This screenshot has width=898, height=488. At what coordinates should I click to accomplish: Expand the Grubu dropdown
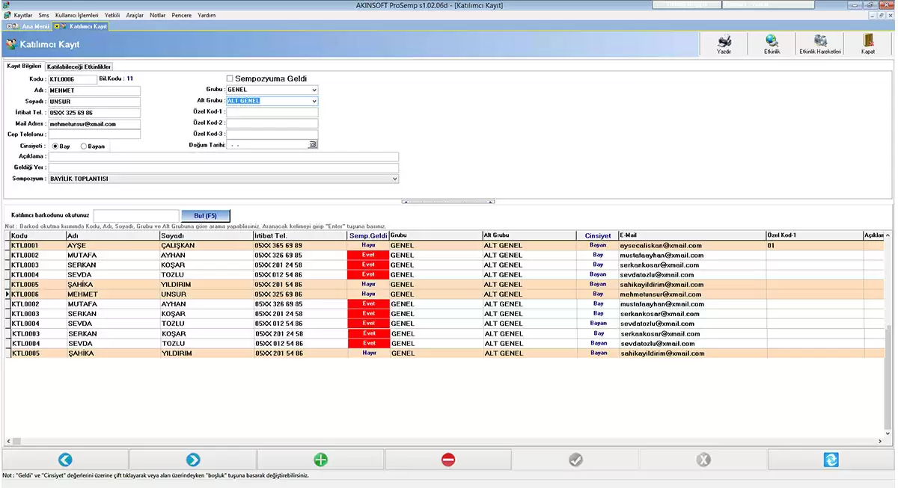pyautogui.click(x=314, y=90)
